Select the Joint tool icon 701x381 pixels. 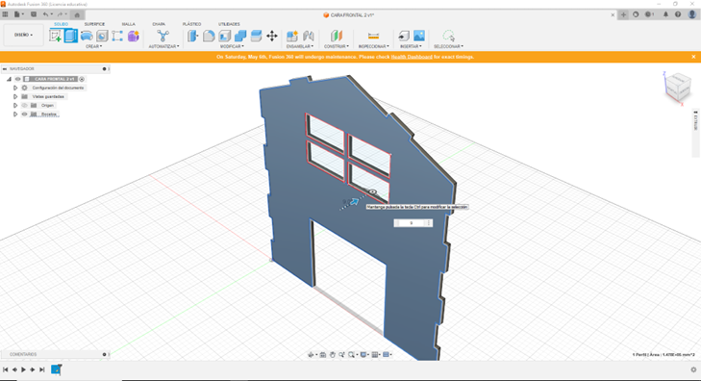pyautogui.click(x=308, y=36)
